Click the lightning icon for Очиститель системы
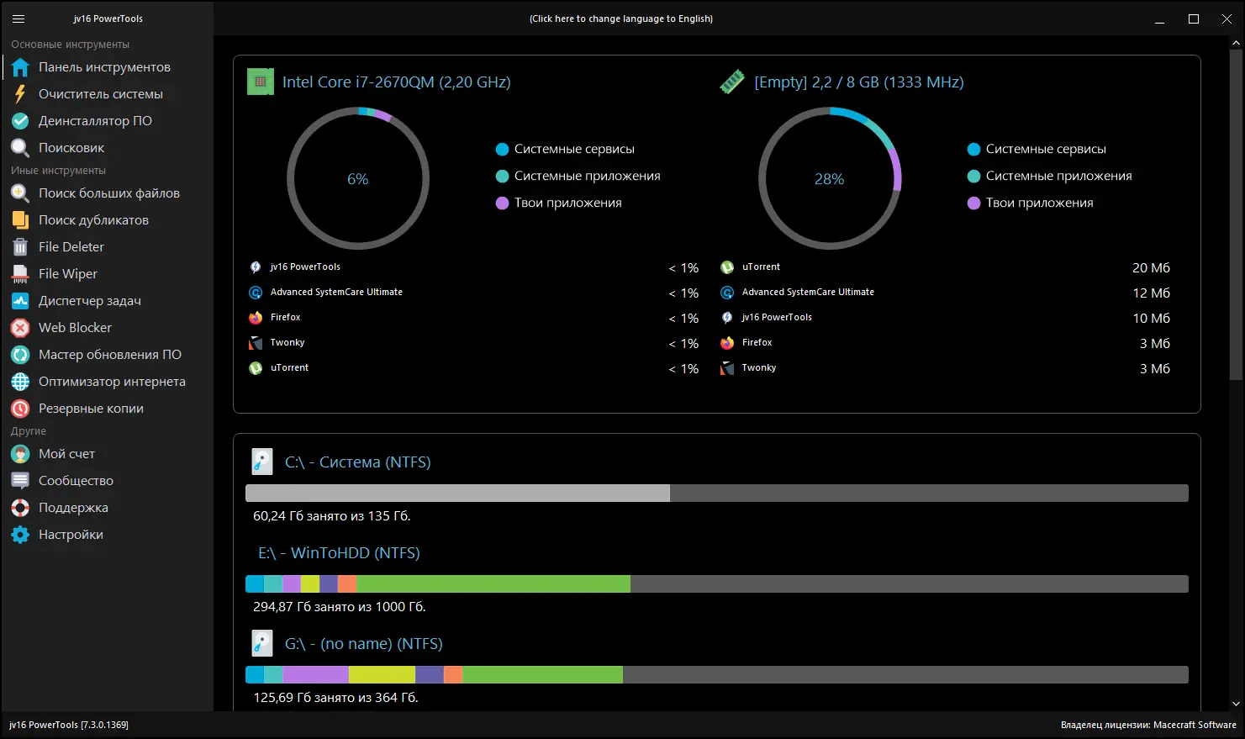Viewport: 1245px width, 739px height. coord(20,94)
